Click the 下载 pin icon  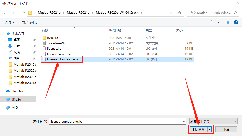tap(34, 46)
